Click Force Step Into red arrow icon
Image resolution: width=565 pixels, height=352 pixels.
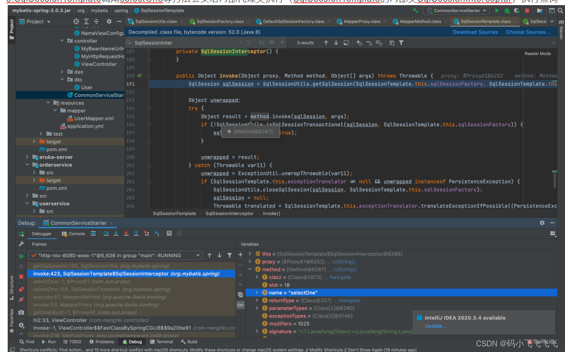tap(126, 233)
